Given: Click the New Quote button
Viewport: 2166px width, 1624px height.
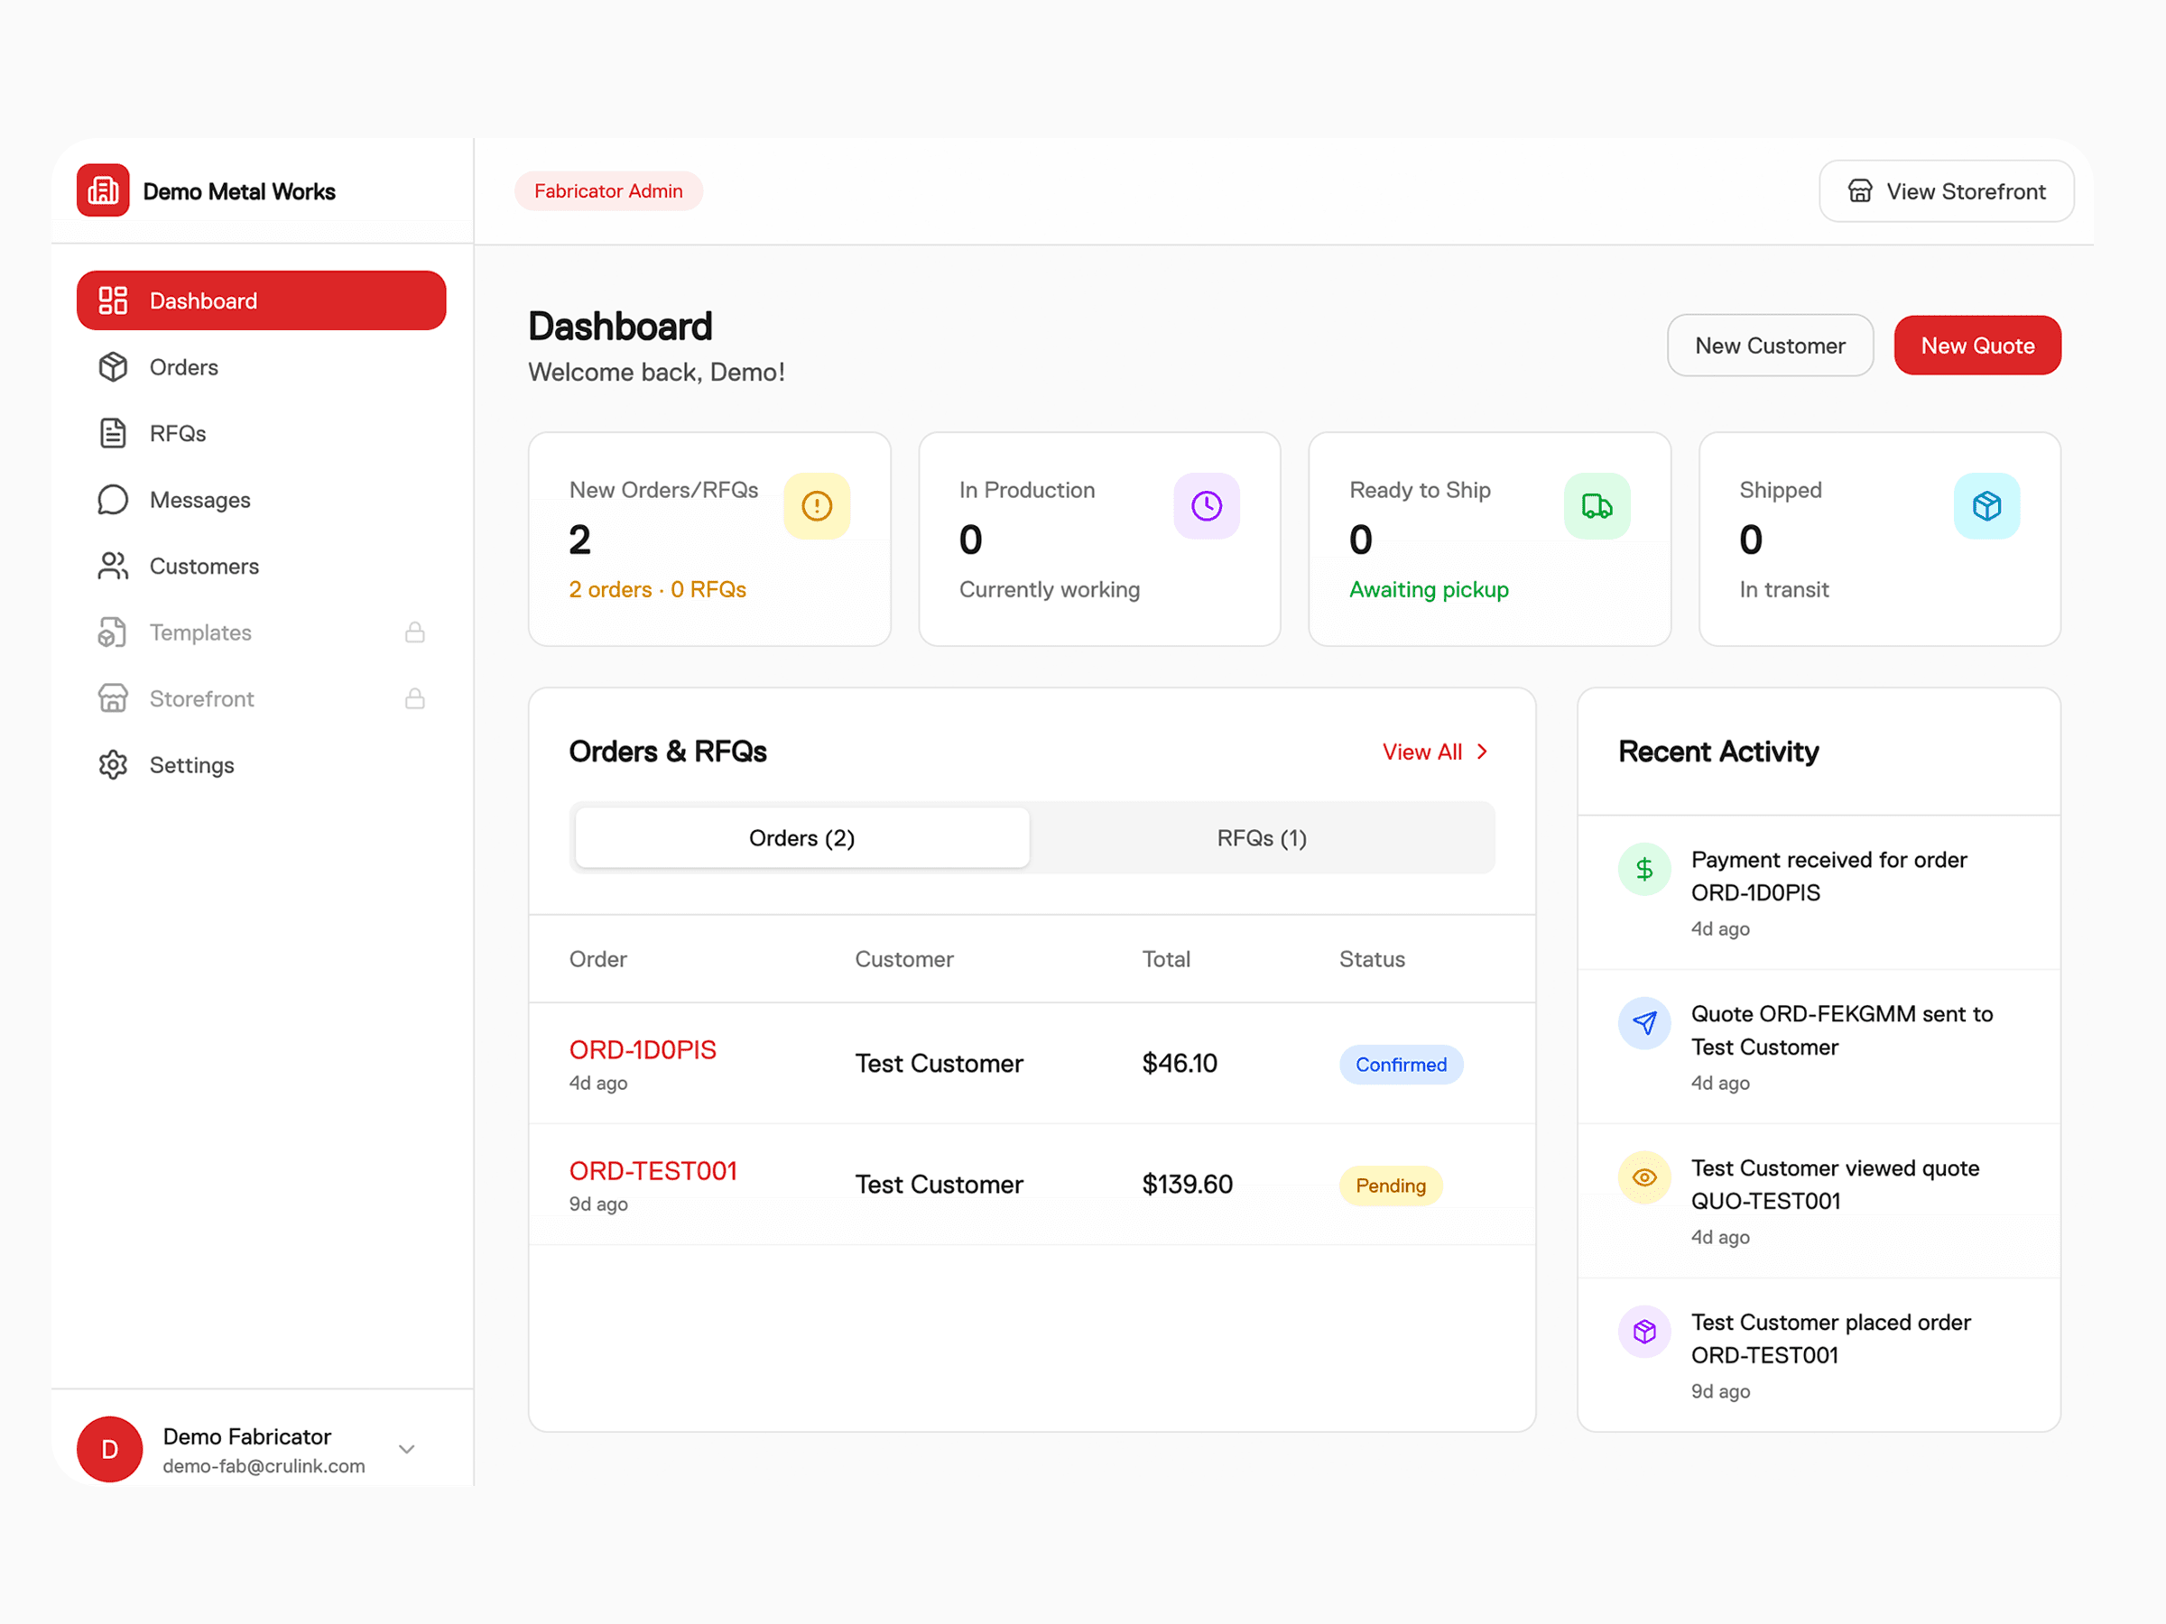Looking at the screenshot, I should point(1976,346).
